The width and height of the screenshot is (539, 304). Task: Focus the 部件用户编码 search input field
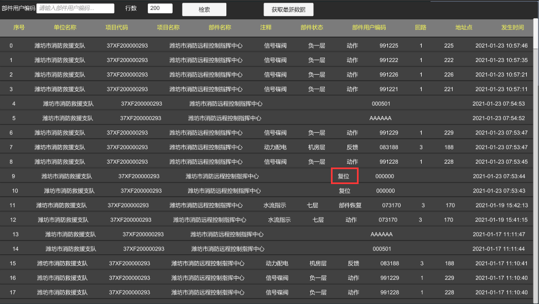pos(75,8)
